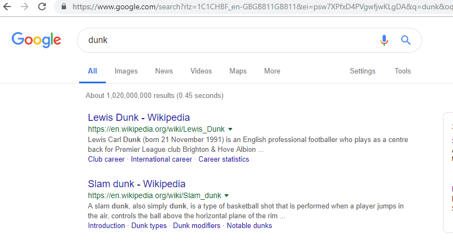
Task: Open the International career sitelink
Action: tap(162, 159)
